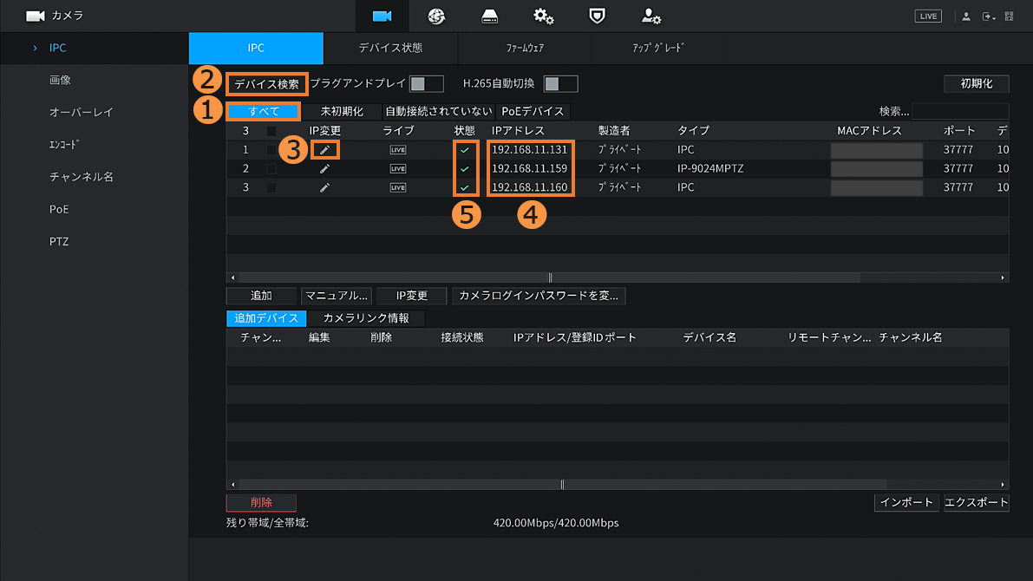1033x581 pixels.
Task: Open the Security shield icon in top bar
Action: (597, 16)
